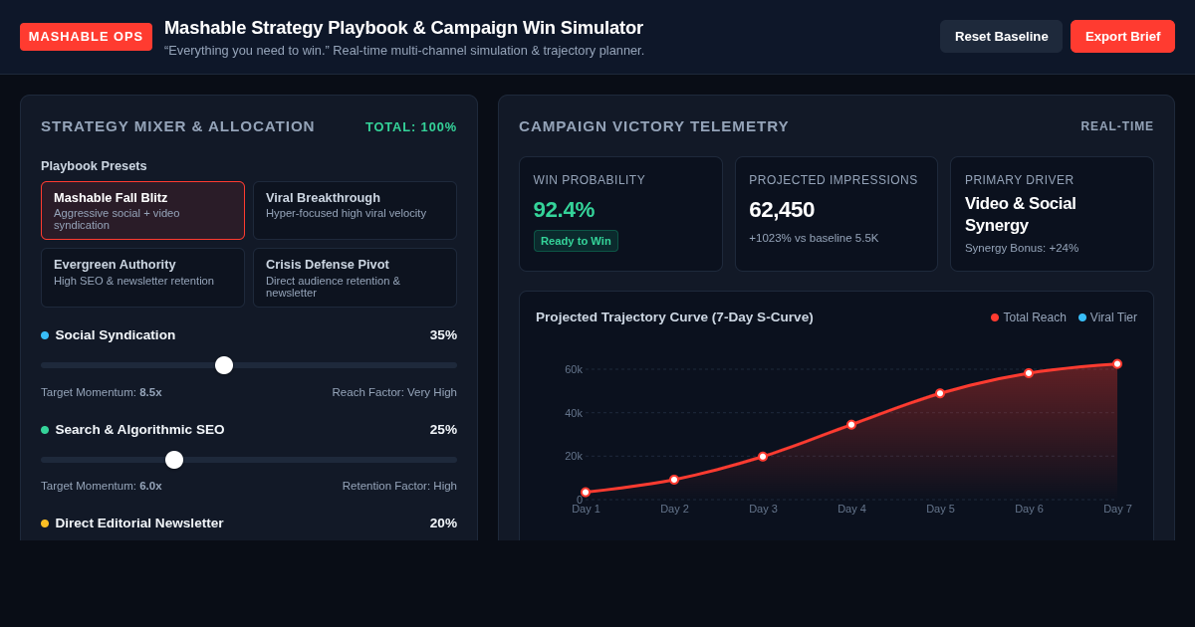Adjust the Search & Algorithmic SEO slider
Image resolution: width=1195 pixels, height=627 pixels.
(249, 460)
